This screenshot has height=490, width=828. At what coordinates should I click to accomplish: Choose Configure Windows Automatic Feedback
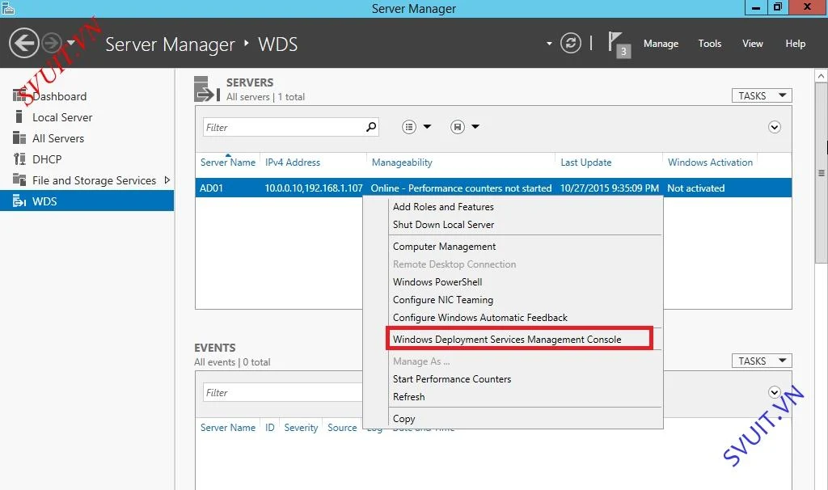[480, 317]
